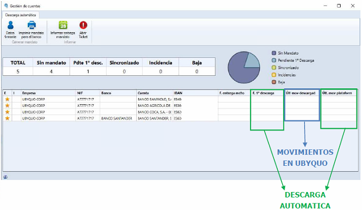Select the Pendiente 1ª Descarga legend swatch
362x210 pixels.
click(x=274, y=61)
